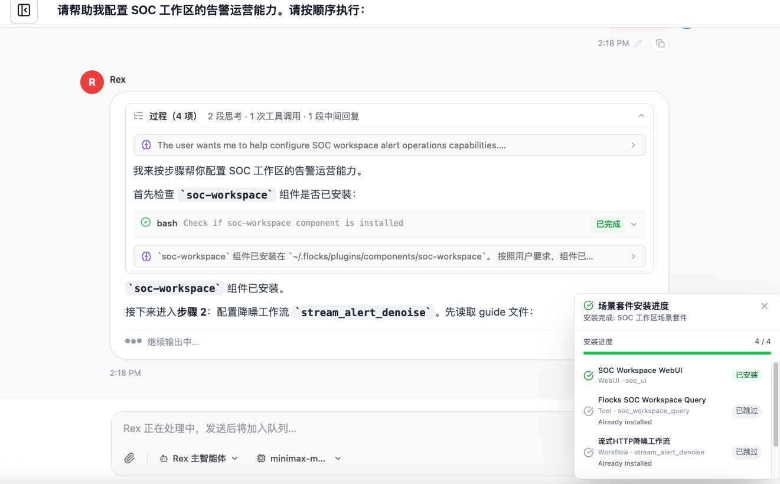Click the 'WebUI · soc_ui' subtitle
Viewport: 780px width, 484px height.
(x=622, y=381)
